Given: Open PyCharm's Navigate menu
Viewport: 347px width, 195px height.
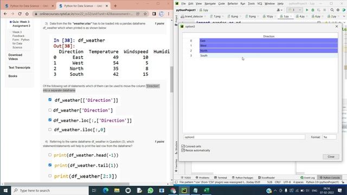Looking at the screenshot, I should 210,4.
